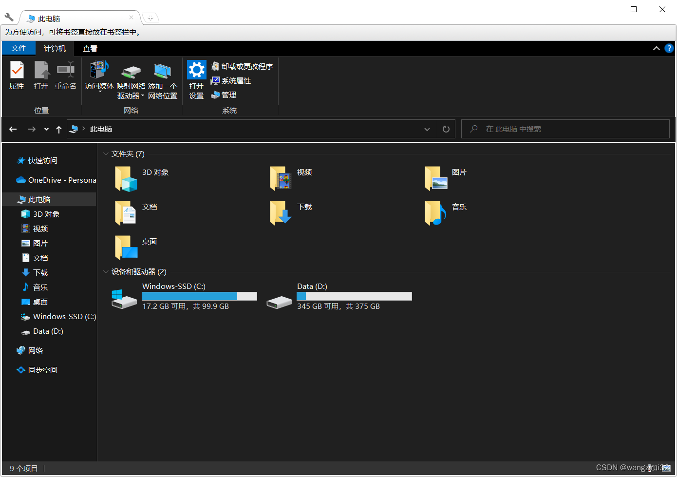Click the blue Help question mark icon
The height and width of the screenshot is (477, 677).
(669, 48)
